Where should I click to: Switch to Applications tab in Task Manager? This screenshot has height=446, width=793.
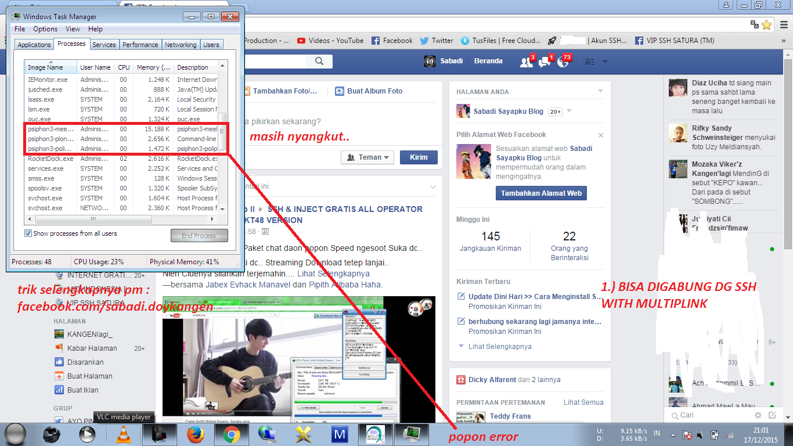tap(34, 45)
